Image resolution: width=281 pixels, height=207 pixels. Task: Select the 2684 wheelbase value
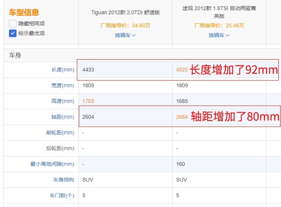point(182,117)
